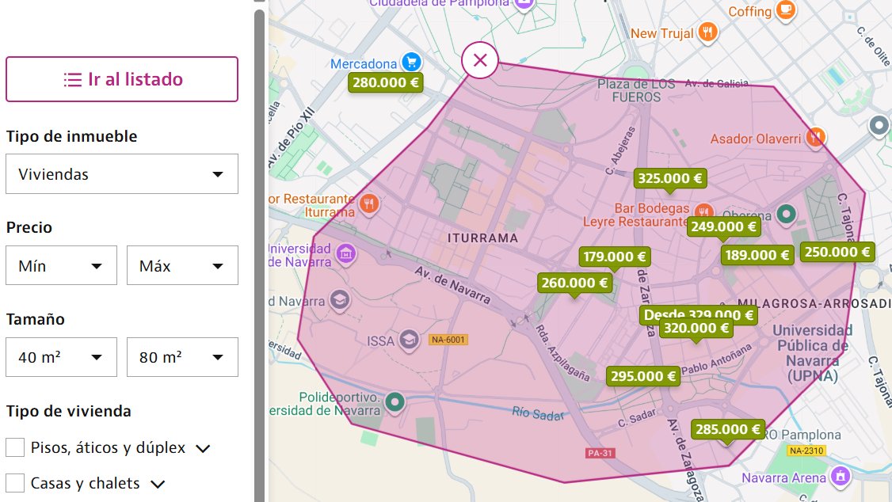This screenshot has height=502, width=892.
Task: Click the Restaurante Iturrama fork icon
Action: click(x=368, y=203)
